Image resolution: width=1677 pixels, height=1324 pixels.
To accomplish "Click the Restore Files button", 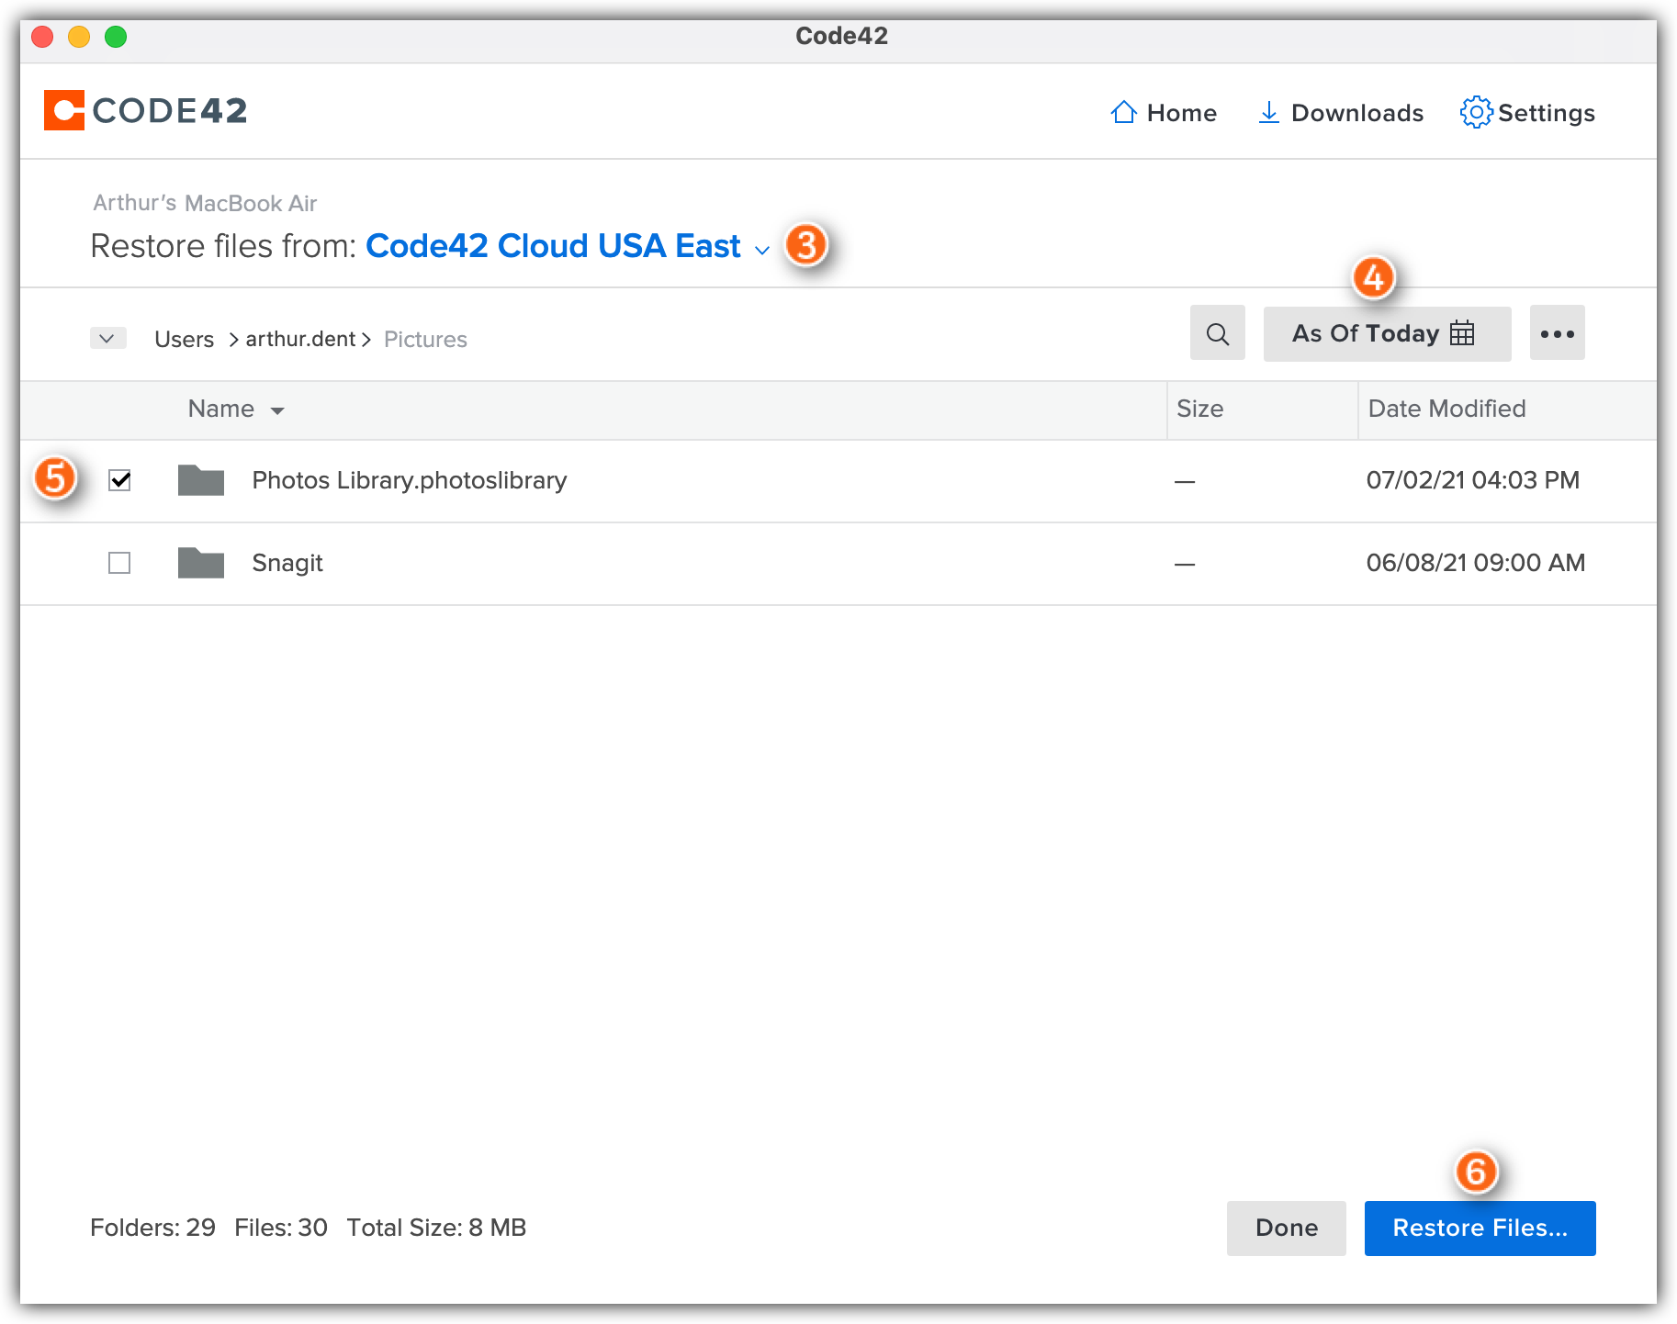I will 1479,1228.
